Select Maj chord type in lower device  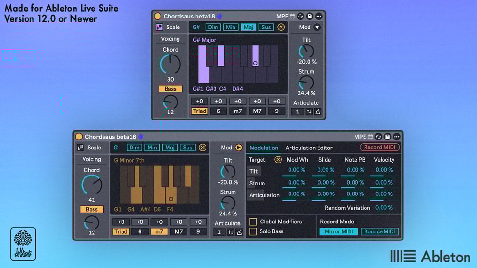(169, 148)
